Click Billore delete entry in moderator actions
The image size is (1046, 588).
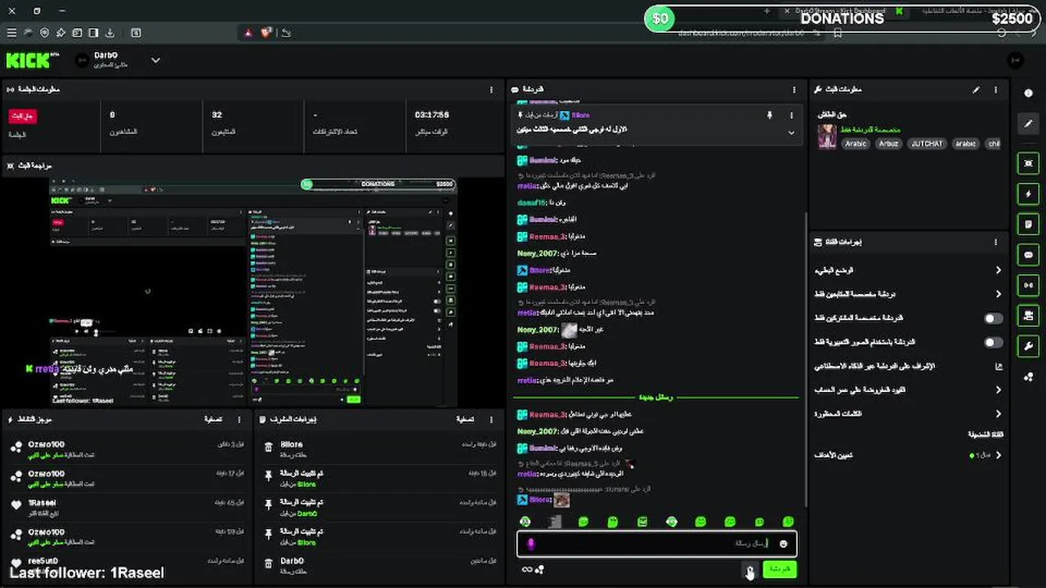point(380,448)
